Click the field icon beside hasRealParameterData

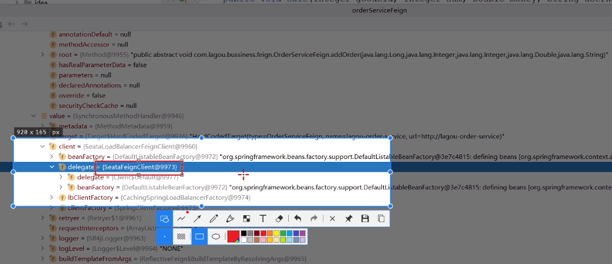(53, 65)
